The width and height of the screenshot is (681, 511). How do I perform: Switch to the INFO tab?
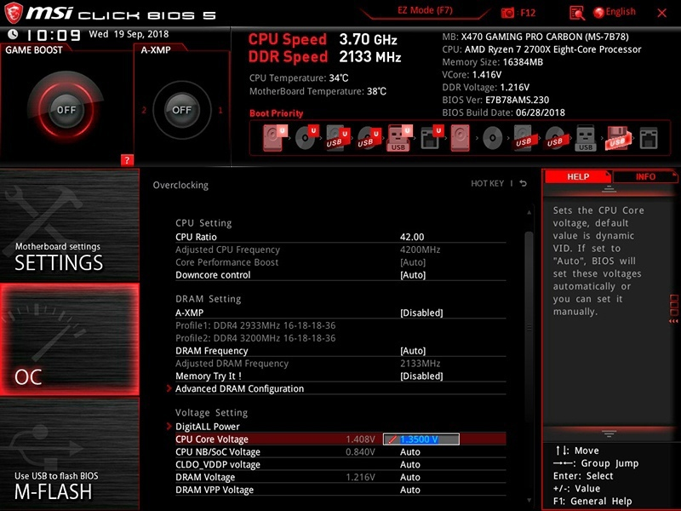645,176
